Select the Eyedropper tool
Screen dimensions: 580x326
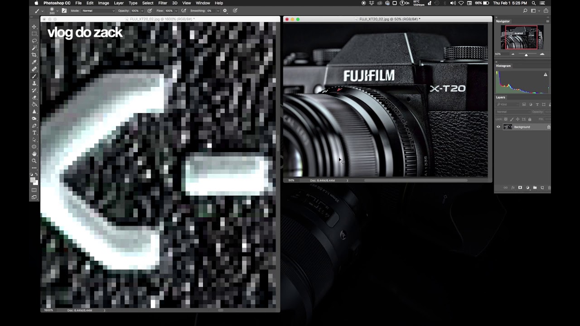(34, 62)
